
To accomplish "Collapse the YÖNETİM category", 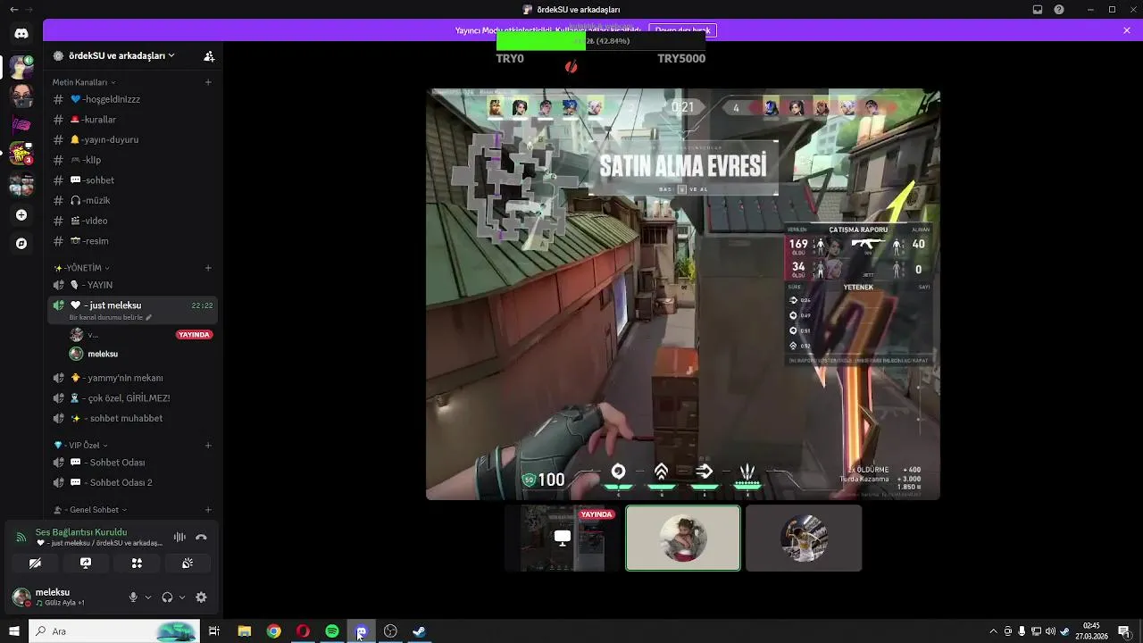I will 82,268.
